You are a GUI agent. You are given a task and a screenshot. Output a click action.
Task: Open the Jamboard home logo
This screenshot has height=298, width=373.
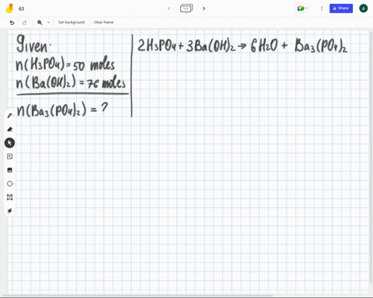[9, 9]
